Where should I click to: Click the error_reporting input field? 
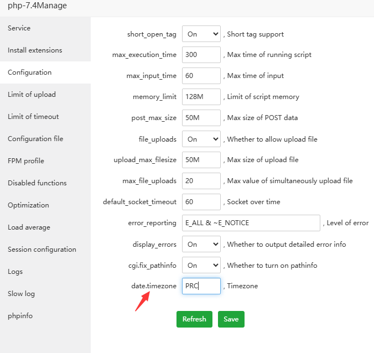point(251,223)
